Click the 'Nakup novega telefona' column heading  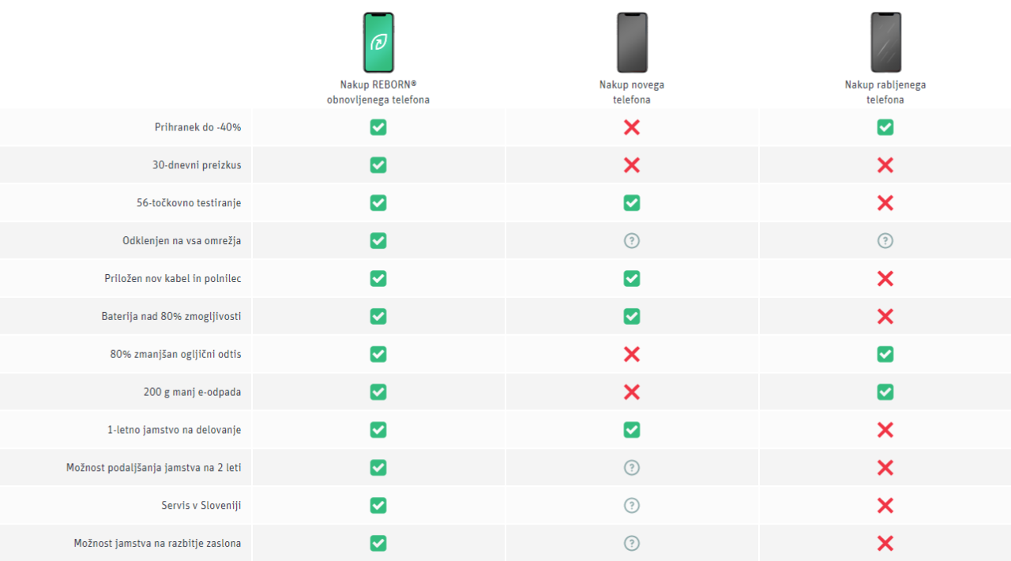point(632,92)
